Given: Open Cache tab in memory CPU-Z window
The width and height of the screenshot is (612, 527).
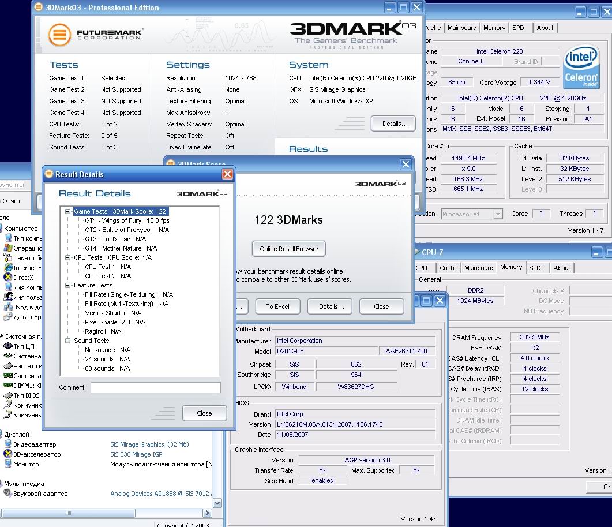Looking at the screenshot, I should click(x=448, y=268).
